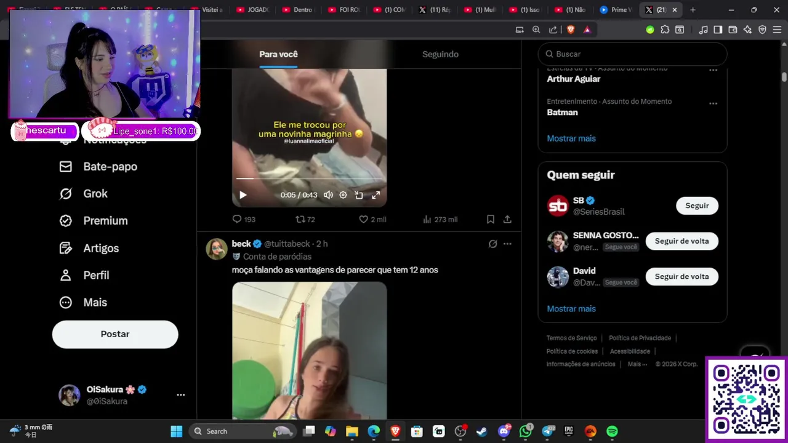Open Brave Wallet icon
Viewport: 788px width, 443px height.
[733, 30]
